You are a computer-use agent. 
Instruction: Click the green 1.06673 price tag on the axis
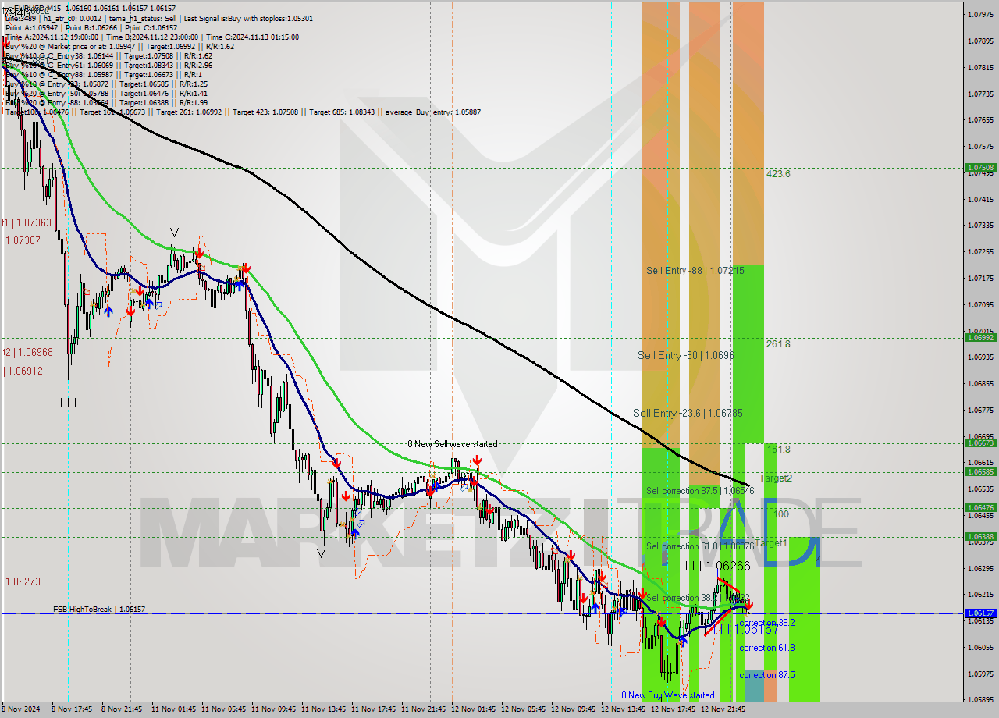click(980, 443)
